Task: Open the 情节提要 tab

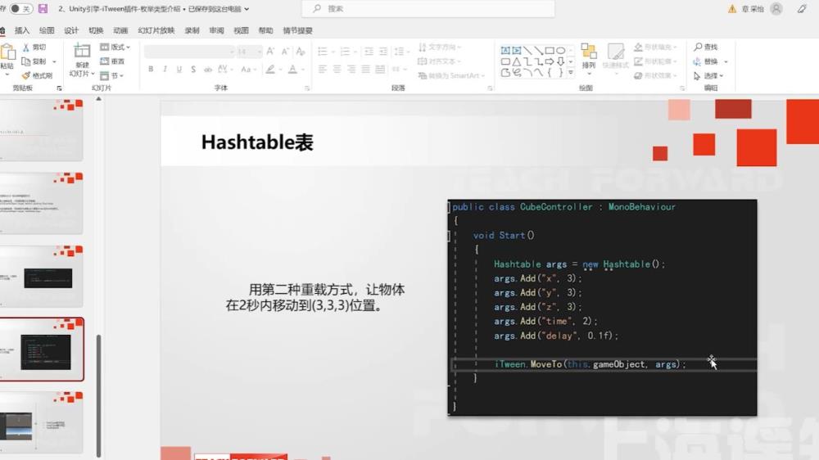Action: click(x=298, y=30)
